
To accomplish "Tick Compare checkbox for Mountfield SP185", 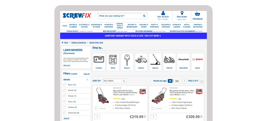I will click(x=153, y=109).
